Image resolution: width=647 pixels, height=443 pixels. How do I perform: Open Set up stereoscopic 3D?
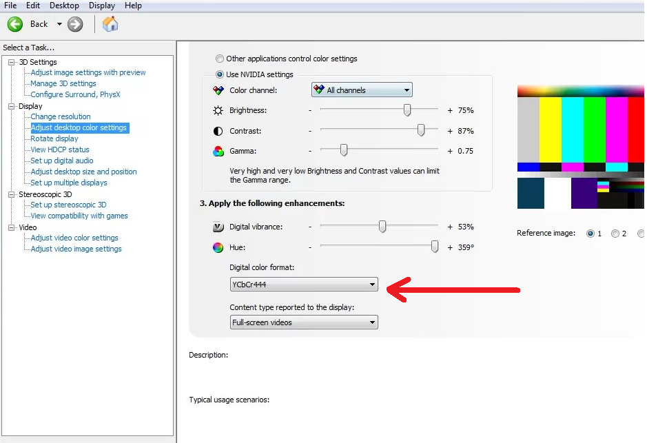[68, 205]
